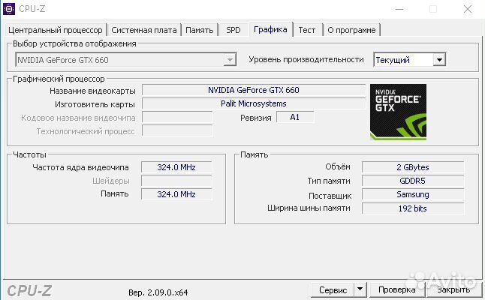Open the О программе tab
This screenshot has height=300, width=485.
pyautogui.click(x=351, y=30)
